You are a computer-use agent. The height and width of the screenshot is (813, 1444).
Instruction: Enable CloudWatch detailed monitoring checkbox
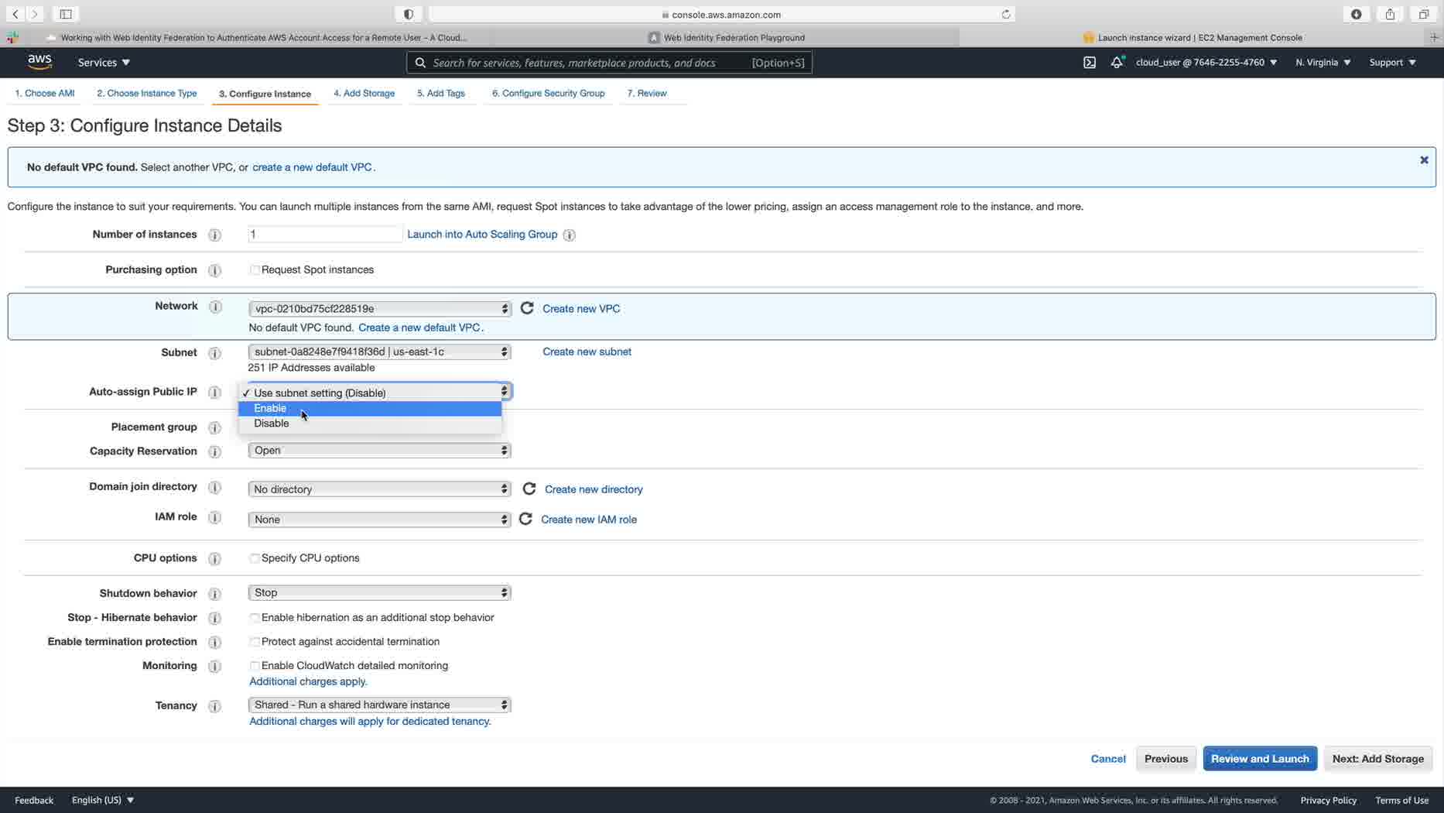point(255,666)
